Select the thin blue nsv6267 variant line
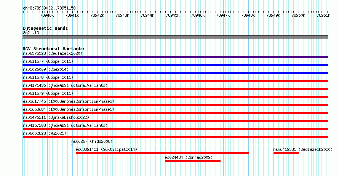 click(x=200, y=145)
